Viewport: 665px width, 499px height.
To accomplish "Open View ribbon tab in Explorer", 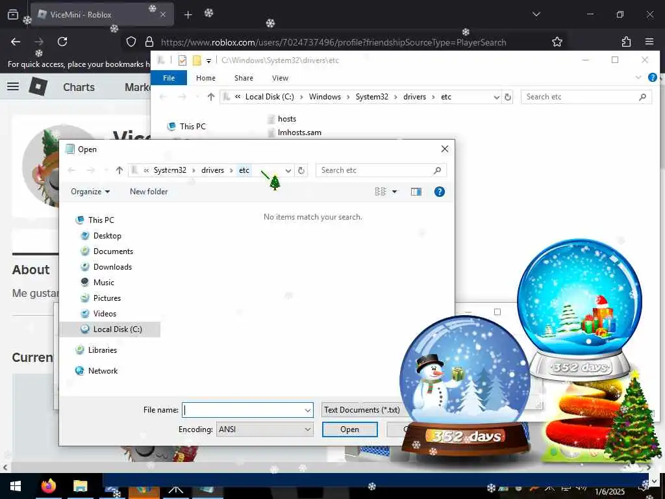I will 280,78.
